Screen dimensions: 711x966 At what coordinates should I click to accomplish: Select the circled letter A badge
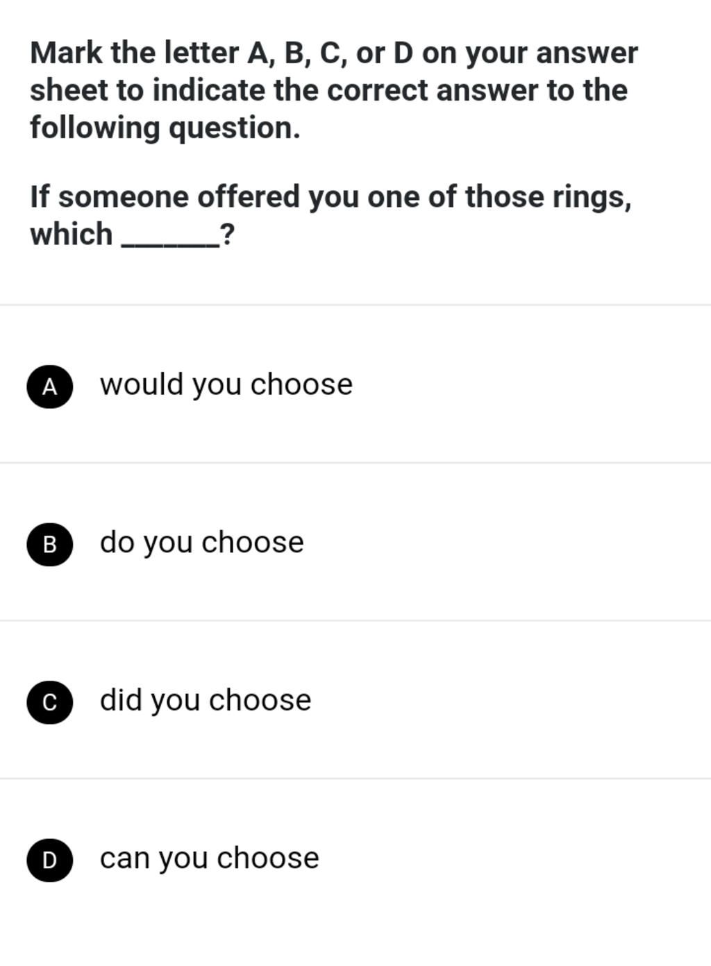coord(50,386)
